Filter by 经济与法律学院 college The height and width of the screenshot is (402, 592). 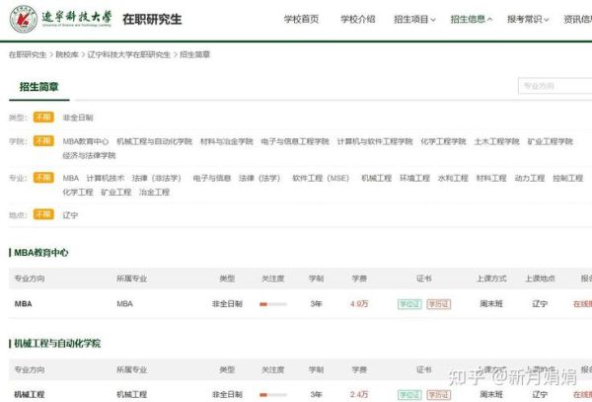pos(89,156)
